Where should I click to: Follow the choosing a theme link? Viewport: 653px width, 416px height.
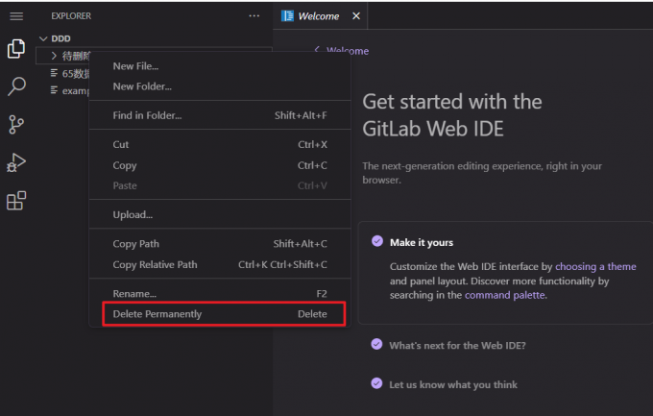coord(595,266)
